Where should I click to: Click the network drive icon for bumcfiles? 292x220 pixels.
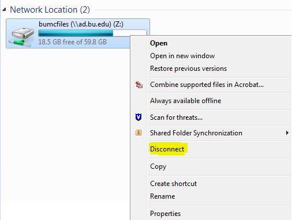[21, 37]
